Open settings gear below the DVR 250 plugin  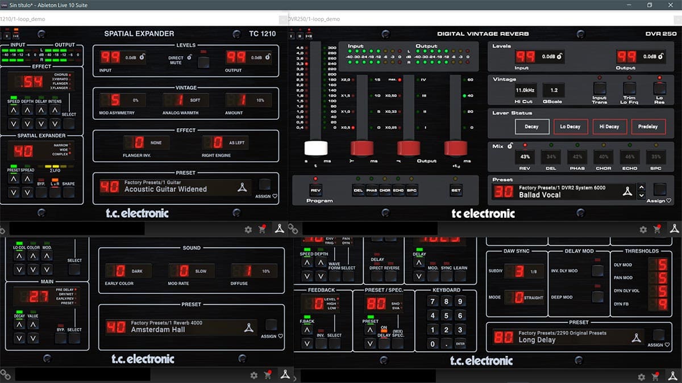point(643,230)
